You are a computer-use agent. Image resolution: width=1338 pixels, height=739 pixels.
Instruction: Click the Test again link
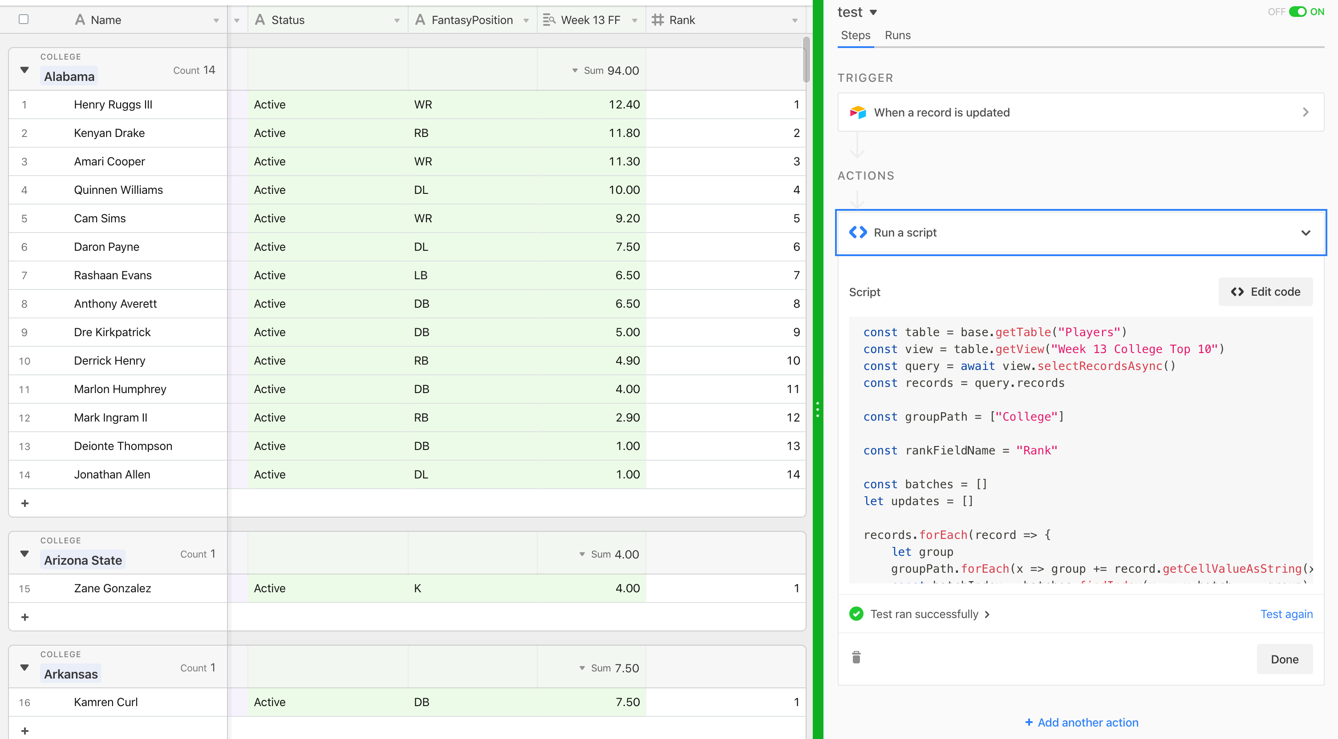click(x=1286, y=614)
